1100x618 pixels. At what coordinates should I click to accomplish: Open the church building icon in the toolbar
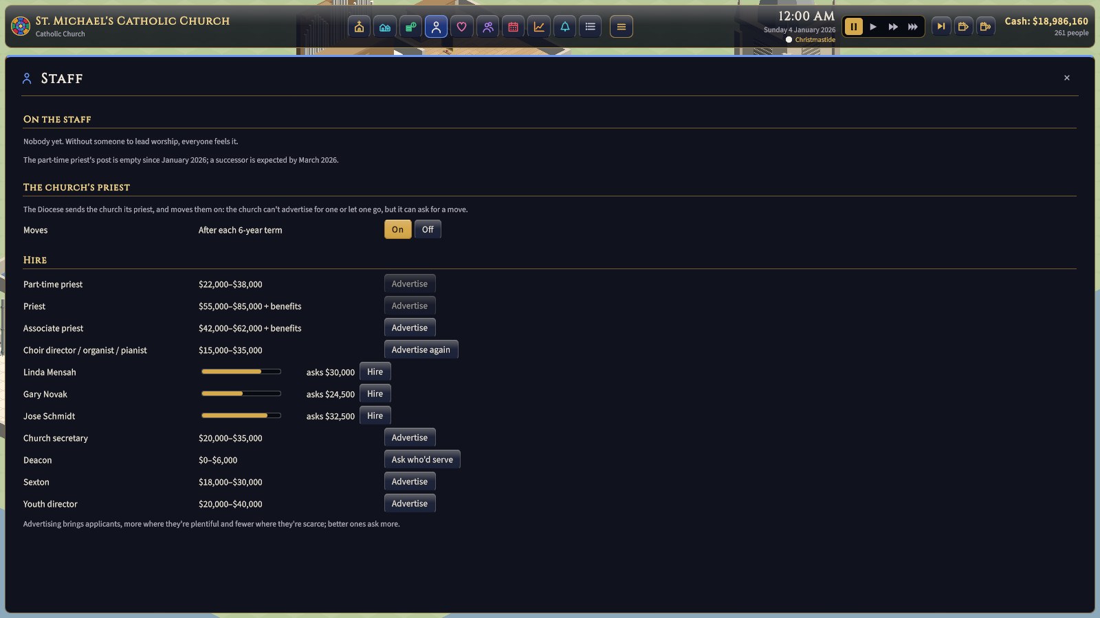[x=359, y=27]
